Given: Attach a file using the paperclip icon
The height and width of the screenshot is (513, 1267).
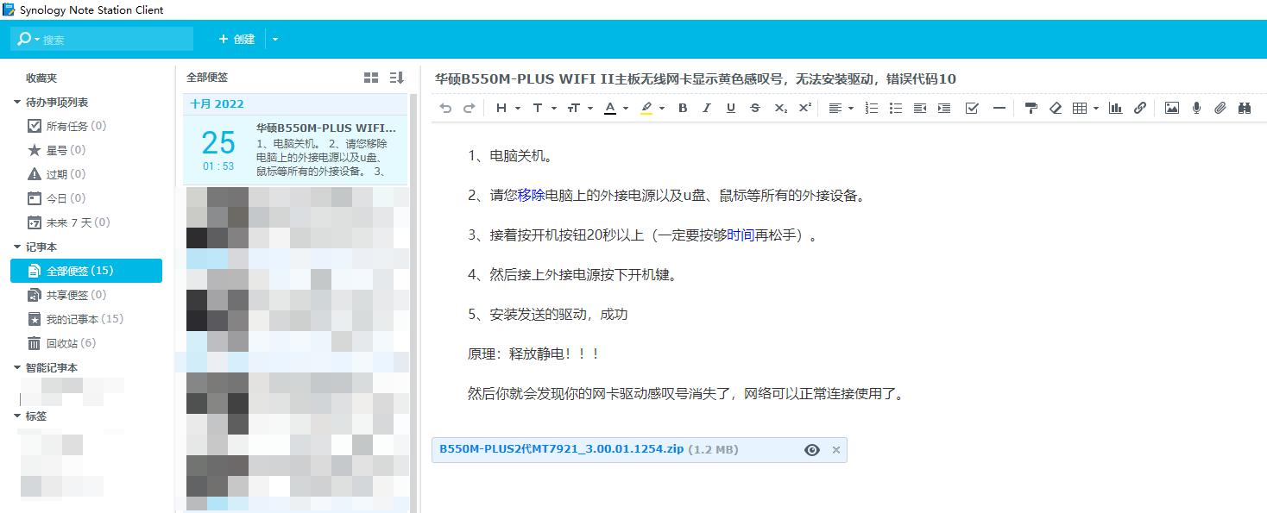Looking at the screenshot, I should (1220, 108).
